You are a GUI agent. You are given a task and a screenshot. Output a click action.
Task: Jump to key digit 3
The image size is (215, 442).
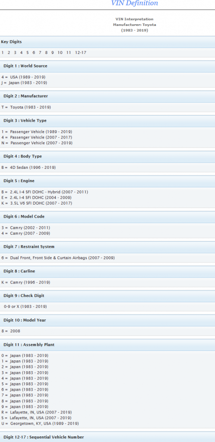[x=15, y=53]
